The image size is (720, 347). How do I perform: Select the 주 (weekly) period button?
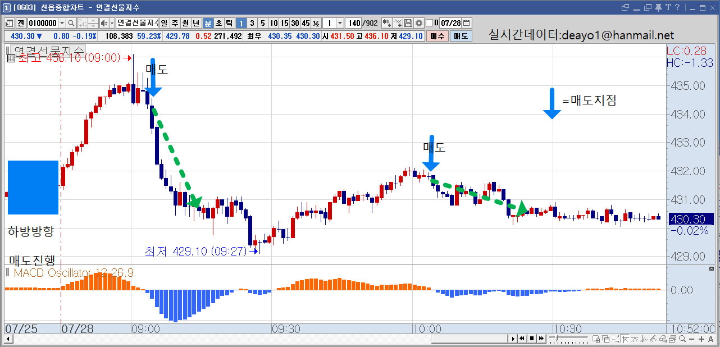[175, 23]
